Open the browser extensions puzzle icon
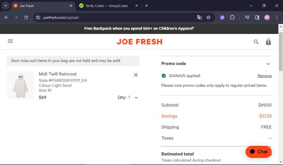This screenshot has height=165, width=283. pos(232,18)
